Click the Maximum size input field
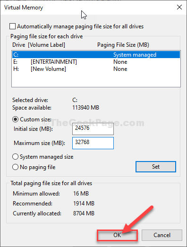The image size is (187, 247). point(93,143)
